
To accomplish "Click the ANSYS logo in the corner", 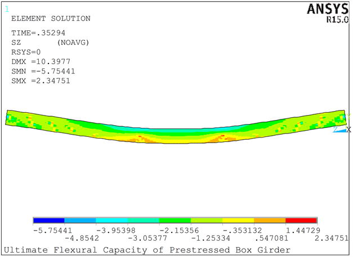I will (x=327, y=9).
